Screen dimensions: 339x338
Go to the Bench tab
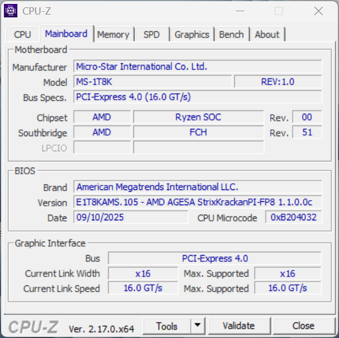pyautogui.click(x=231, y=34)
